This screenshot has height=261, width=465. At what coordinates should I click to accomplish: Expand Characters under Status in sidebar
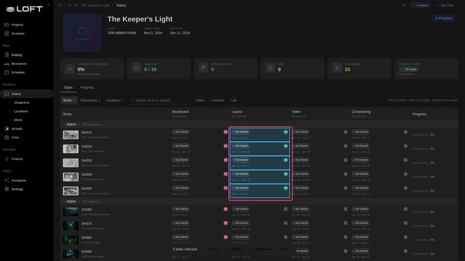pyautogui.click(x=10, y=103)
